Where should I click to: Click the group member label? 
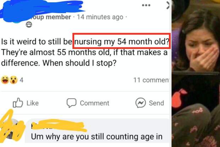51,17
